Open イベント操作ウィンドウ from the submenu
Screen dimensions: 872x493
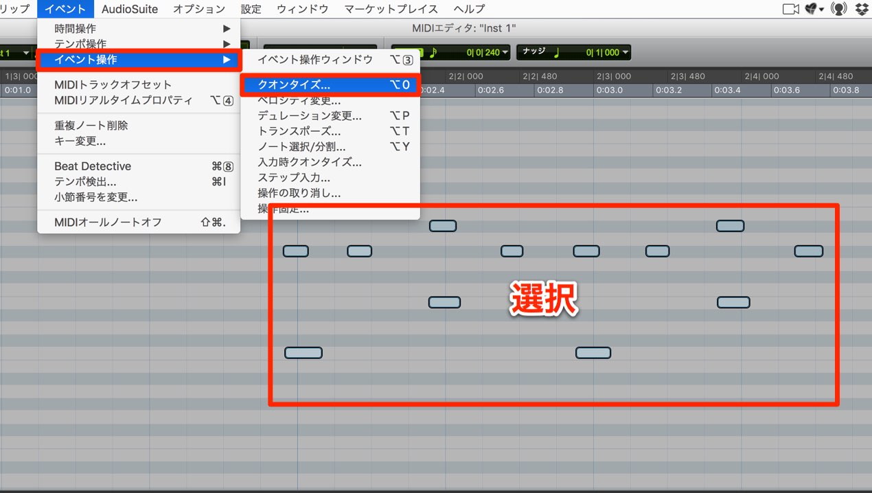[330, 60]
